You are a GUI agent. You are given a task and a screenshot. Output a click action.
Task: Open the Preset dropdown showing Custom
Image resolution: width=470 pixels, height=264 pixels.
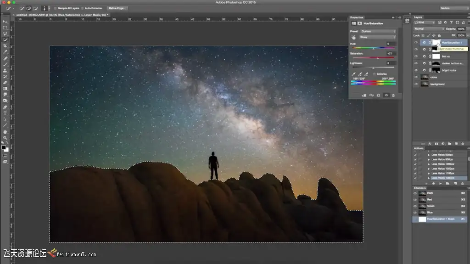[378, 31]
